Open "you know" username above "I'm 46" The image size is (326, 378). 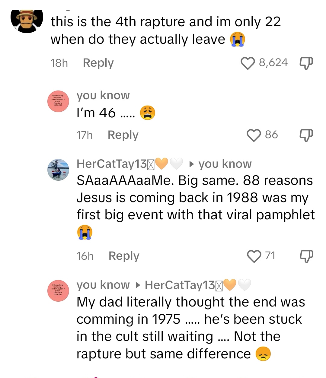click(x=103, y=95)
